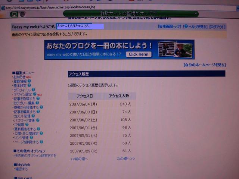Click help icon next to 登録情報
Viewport: 239px width, 179px height.
29,81
